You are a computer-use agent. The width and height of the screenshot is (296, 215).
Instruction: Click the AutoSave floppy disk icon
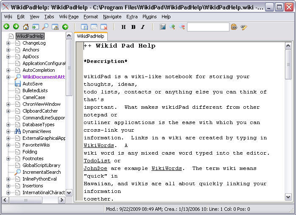[x=17, y=84]
